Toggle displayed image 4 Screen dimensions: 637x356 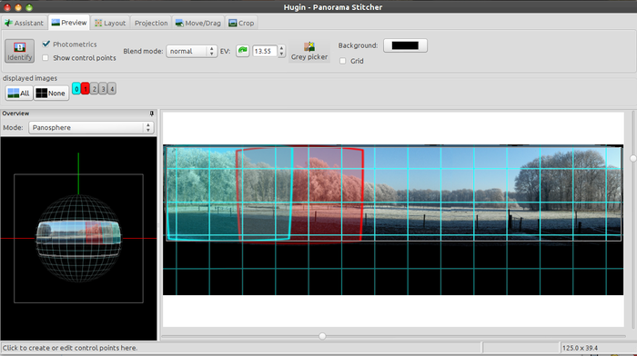coord(112,89)
